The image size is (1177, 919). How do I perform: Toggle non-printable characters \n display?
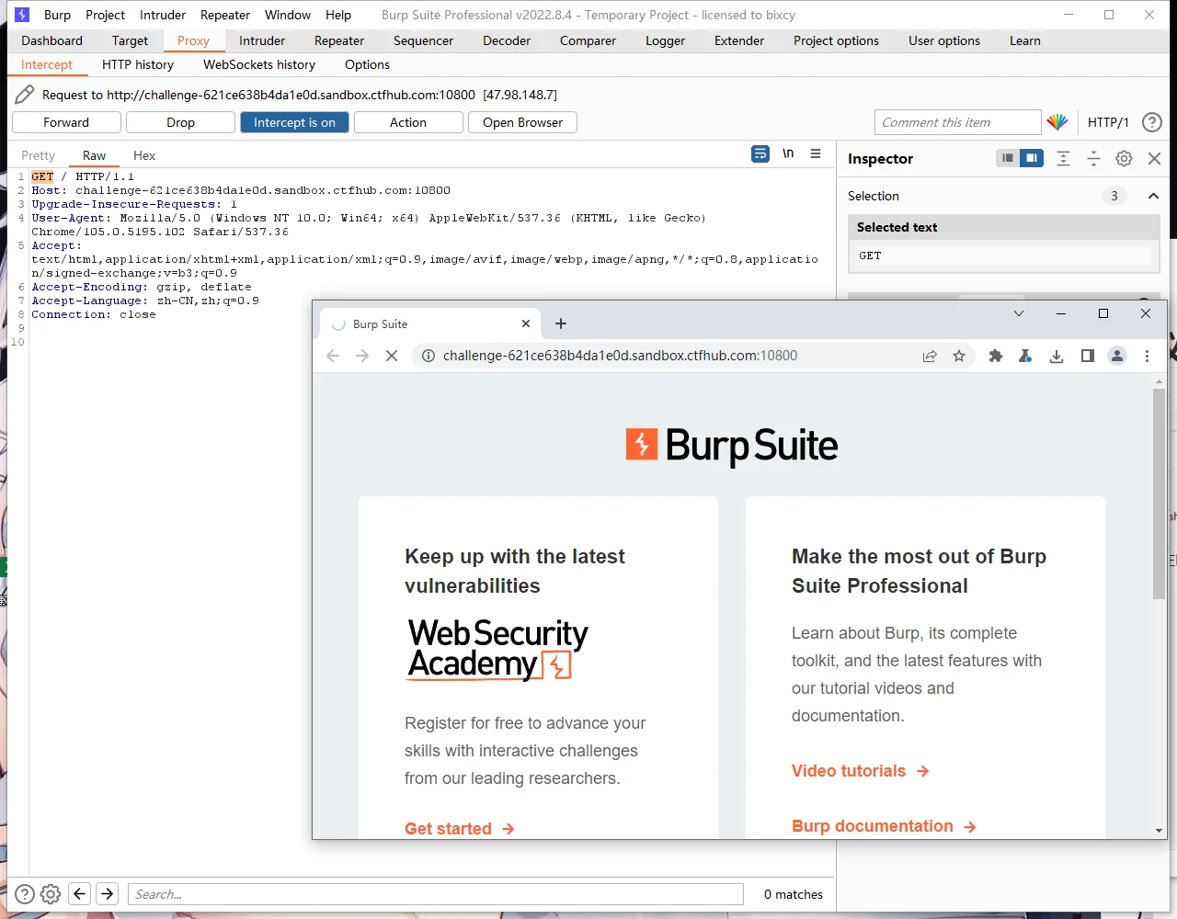pyautogui.click(x=788, y=154)
